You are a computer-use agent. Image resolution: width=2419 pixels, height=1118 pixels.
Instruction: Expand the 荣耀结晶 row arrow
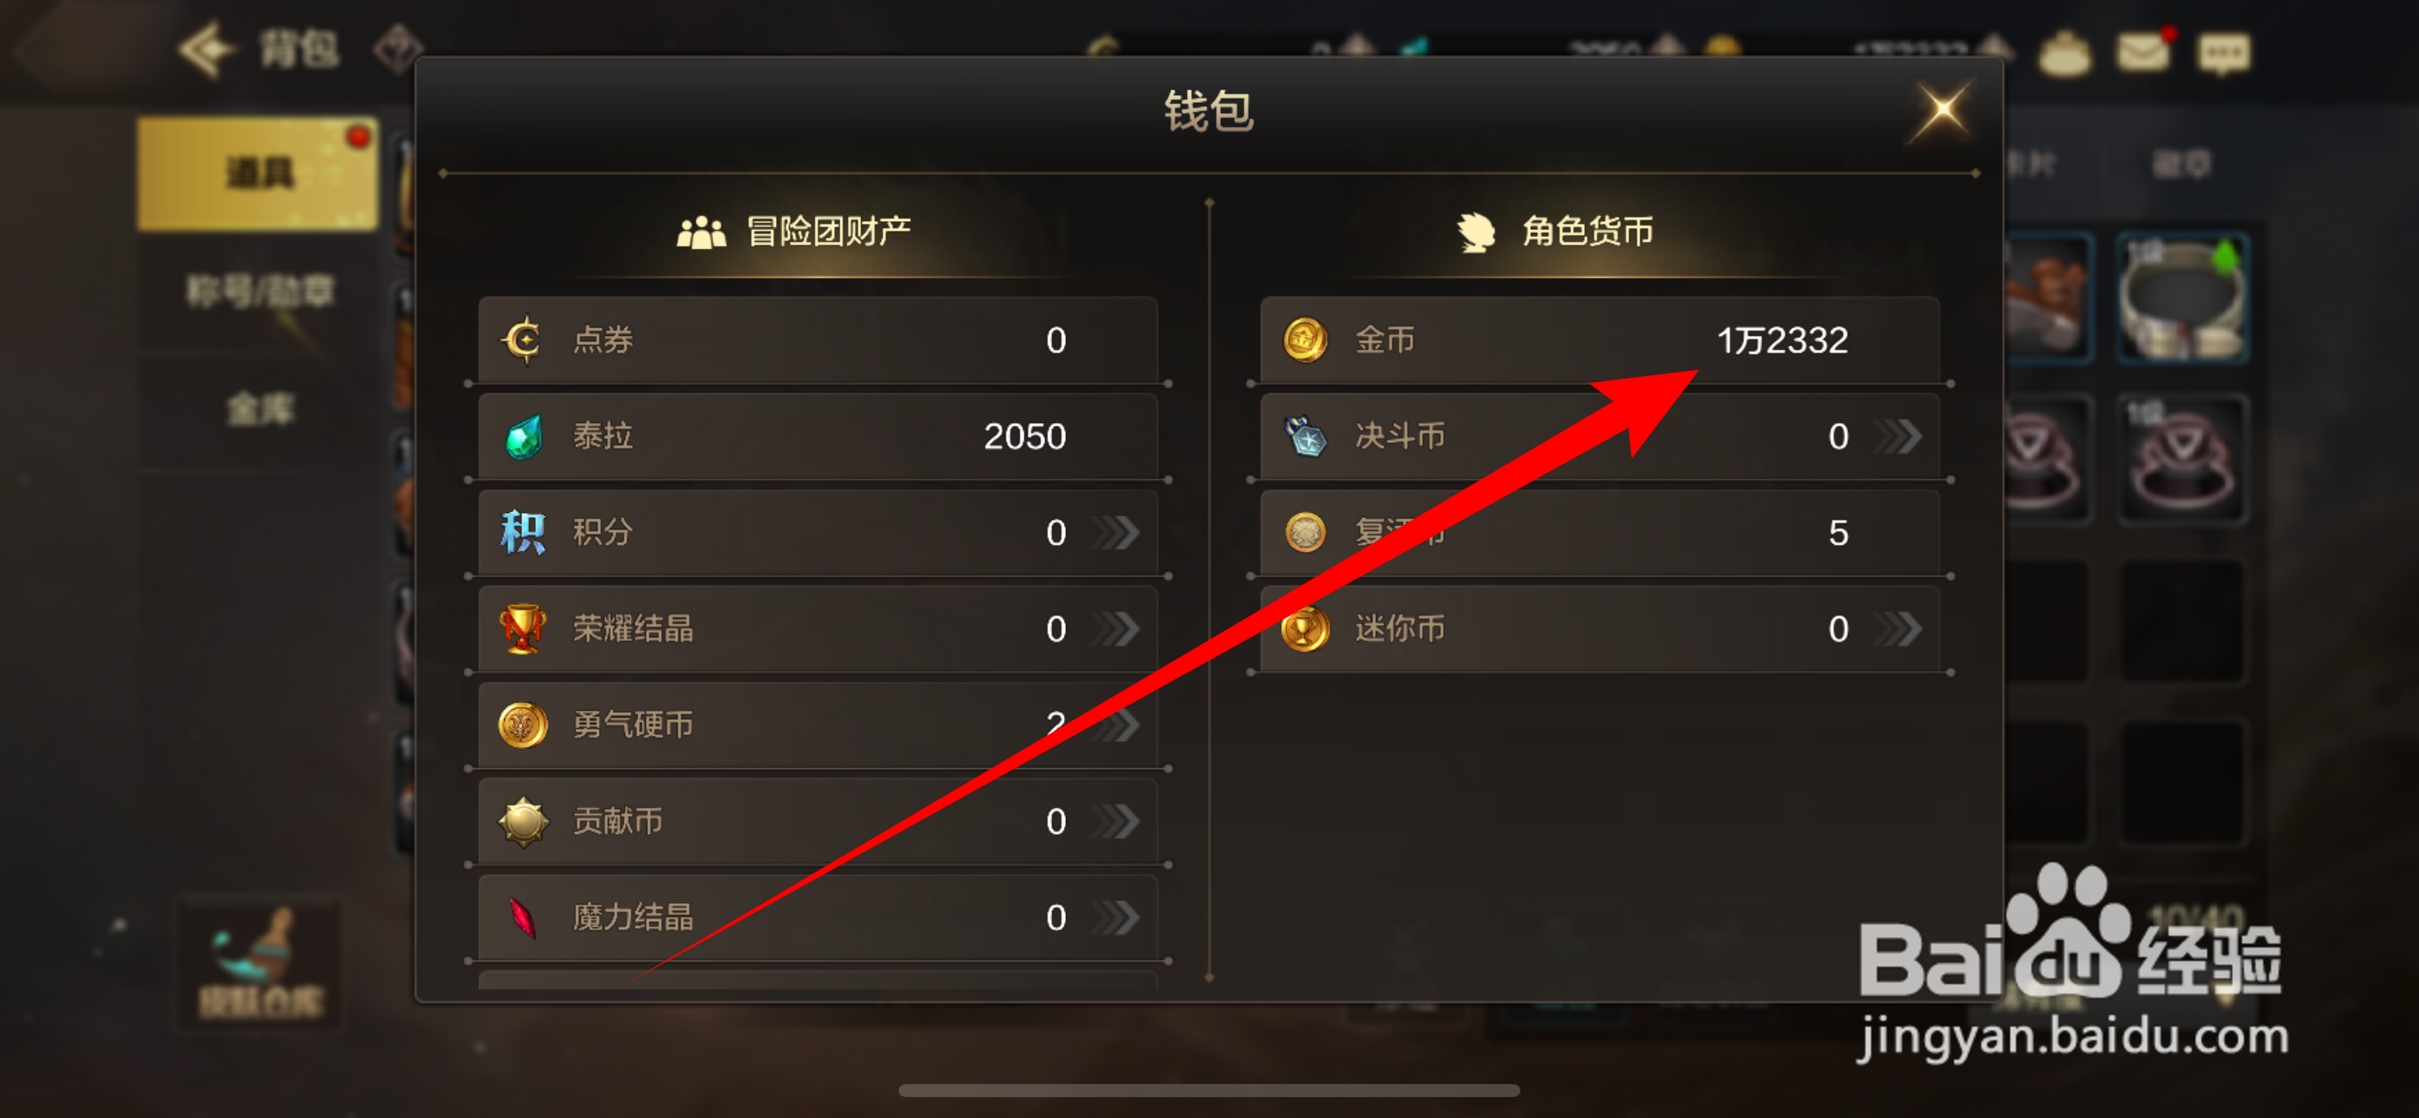coord(1115,628)
